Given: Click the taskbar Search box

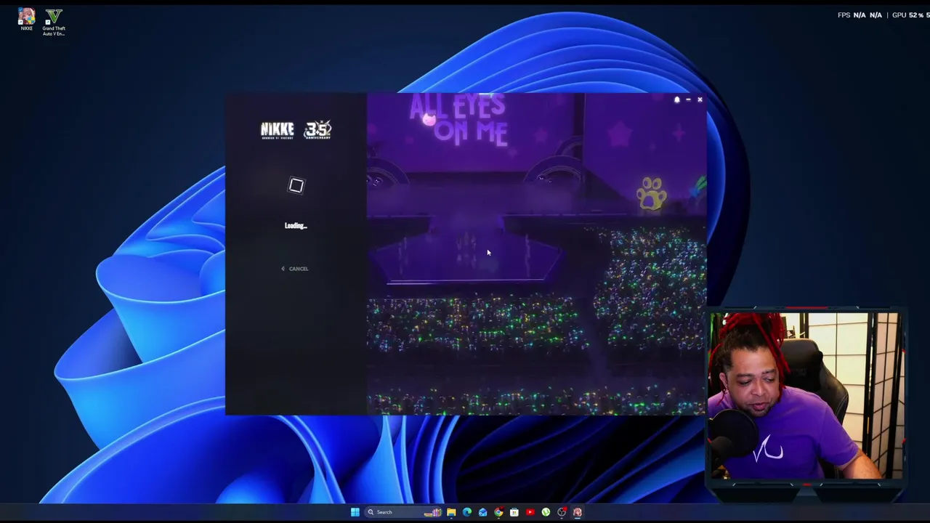Looking at the screenshot, I should point(404,512).
